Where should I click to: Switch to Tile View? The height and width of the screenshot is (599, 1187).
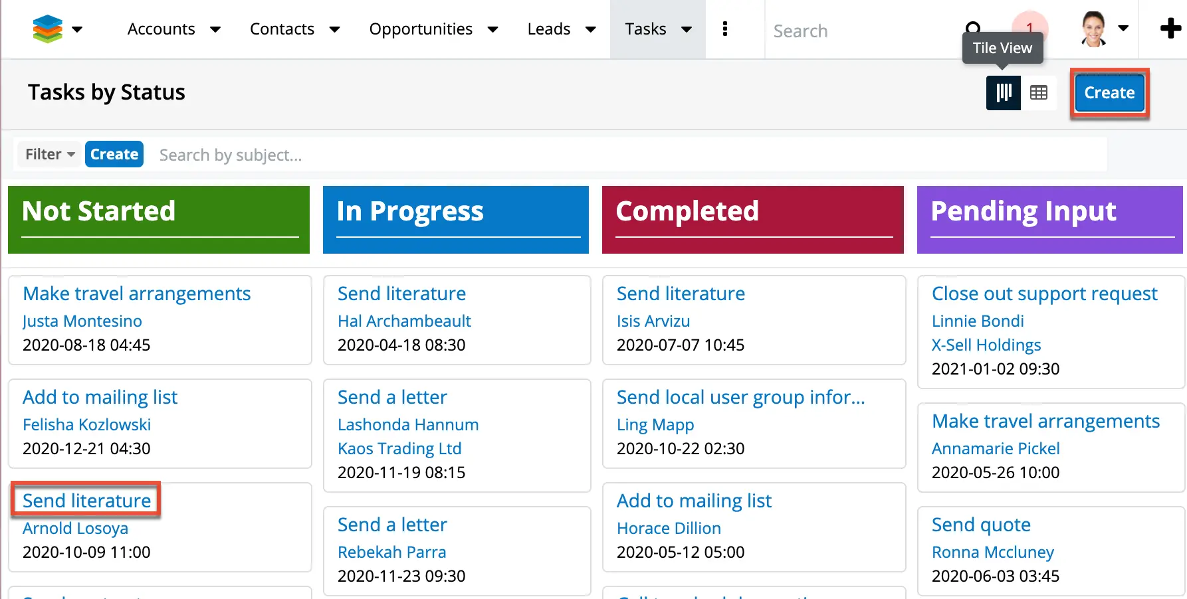tap(1004, 93)
